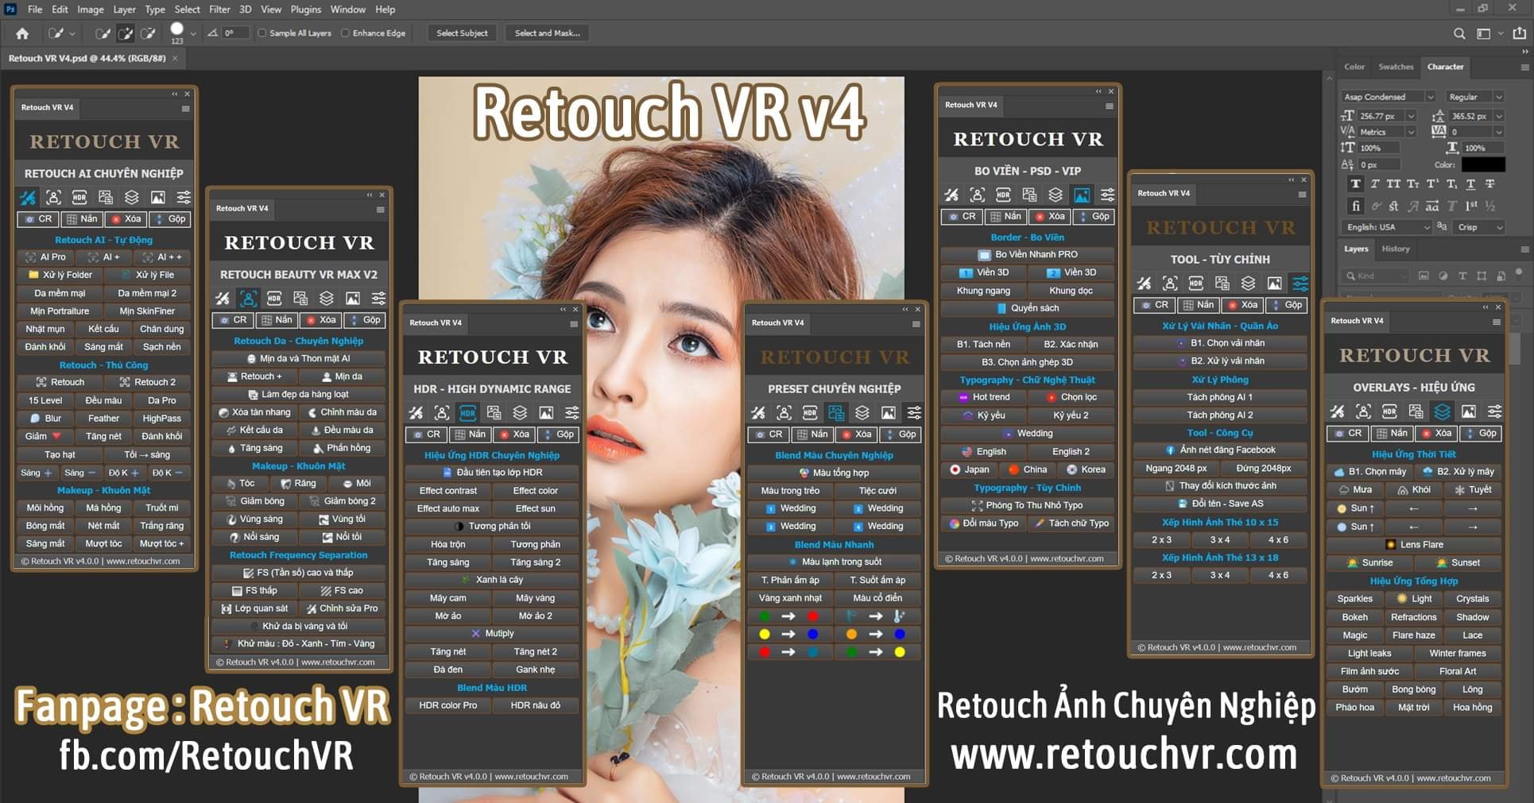This screenshot has height=803, width=1534.
Task: Click Màu tổng hợp in Preset panel
Action: [x=834, y=473]
